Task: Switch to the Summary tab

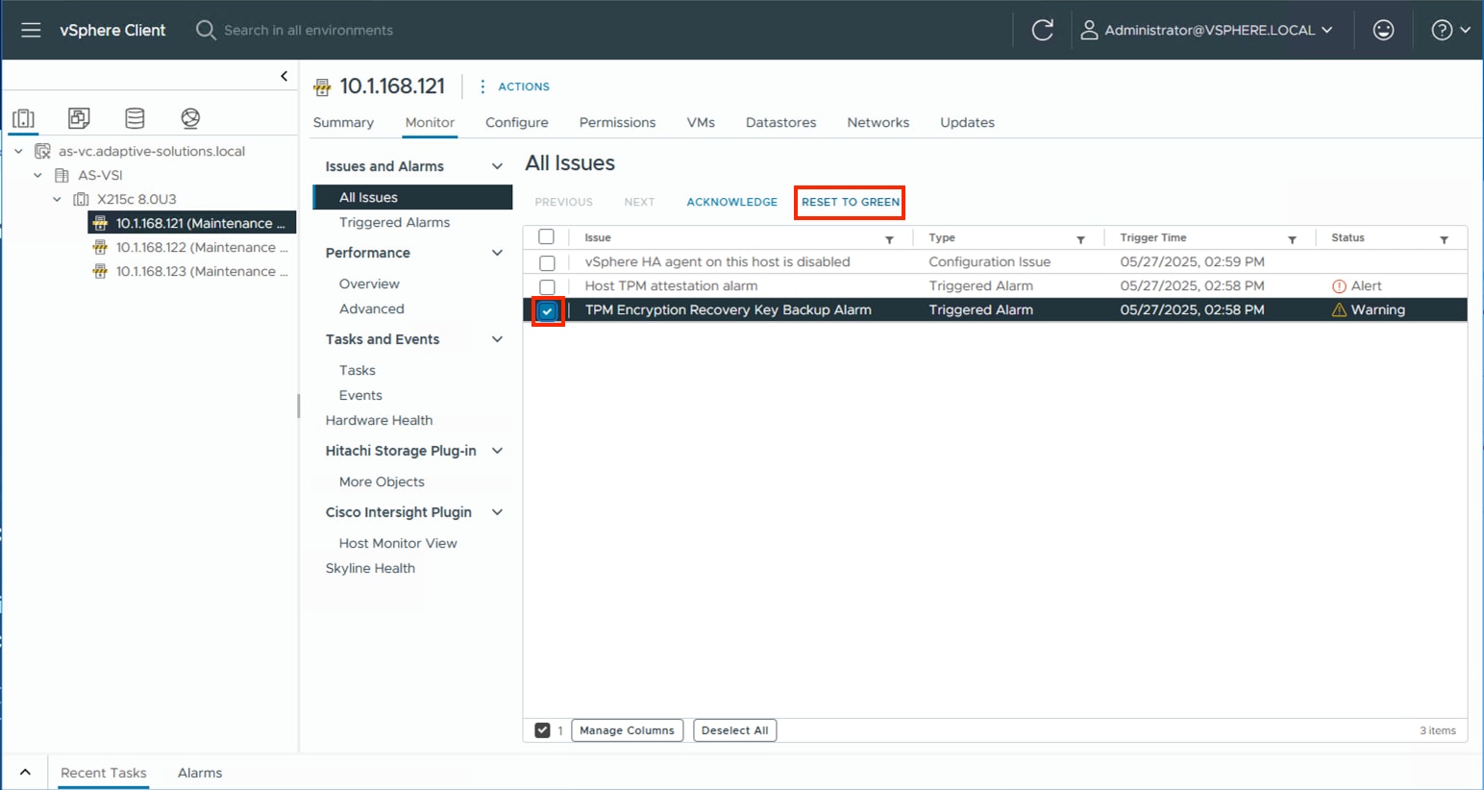Action: tap(343, 122)
